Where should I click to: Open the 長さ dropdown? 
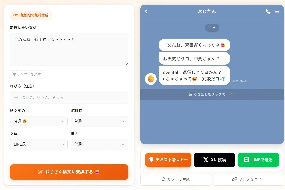click(x=99, y=145)
